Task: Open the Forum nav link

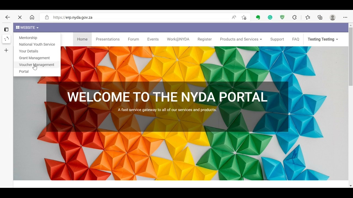Action: click(x=133, y=39)
